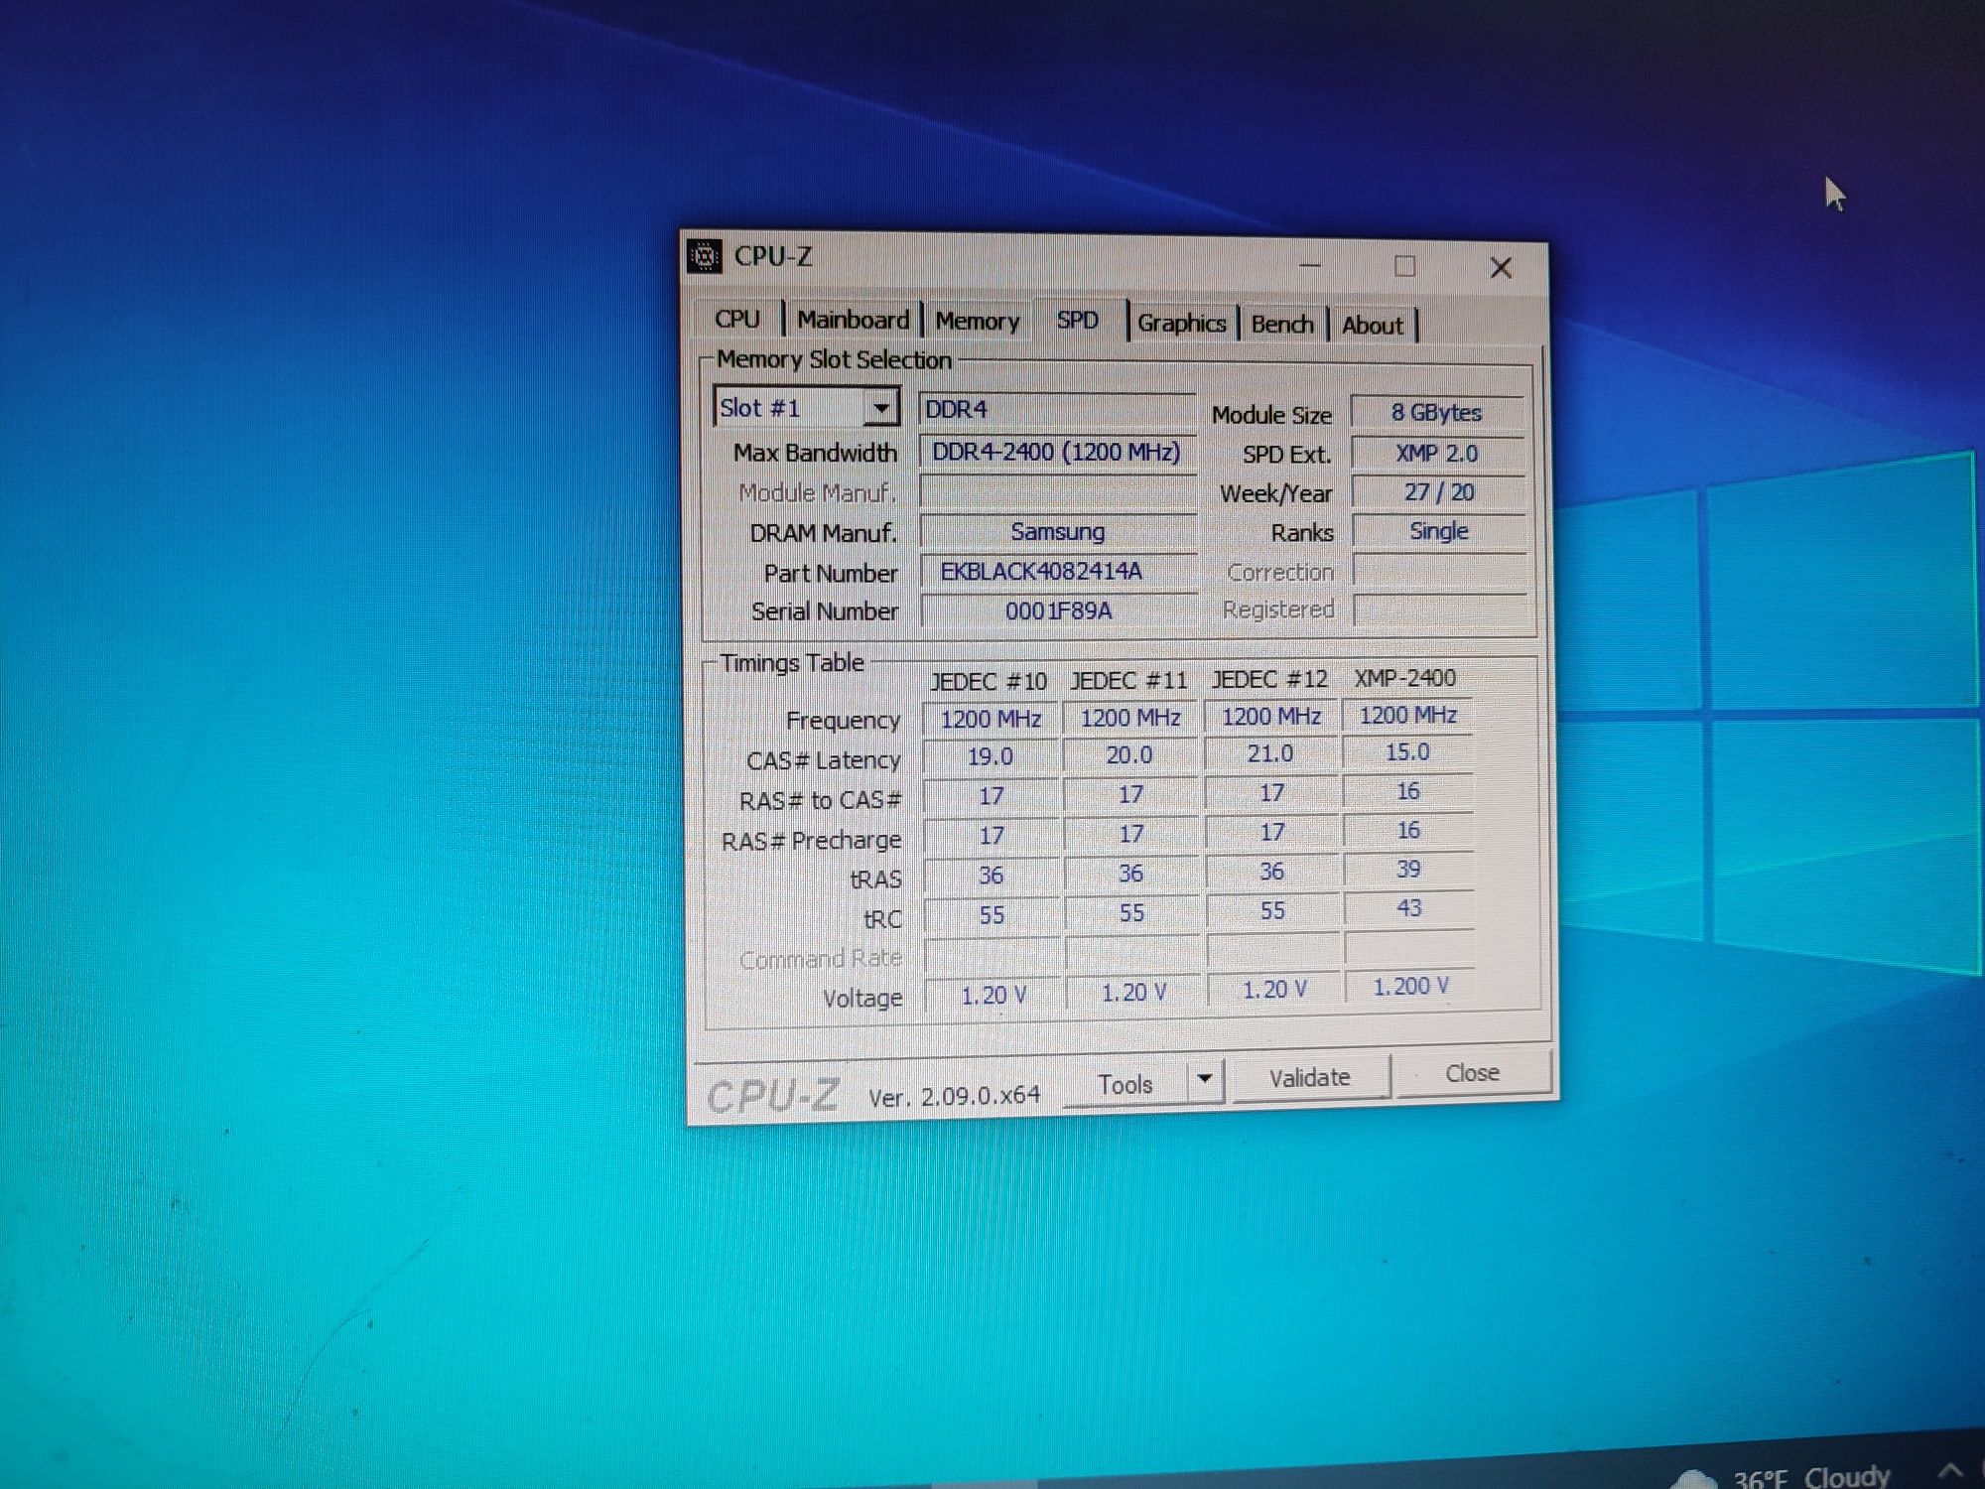Select the XMP-2400 tRAS value 39
This screenshot has height=1489, width=1985.
click(x=1408, y=869)
